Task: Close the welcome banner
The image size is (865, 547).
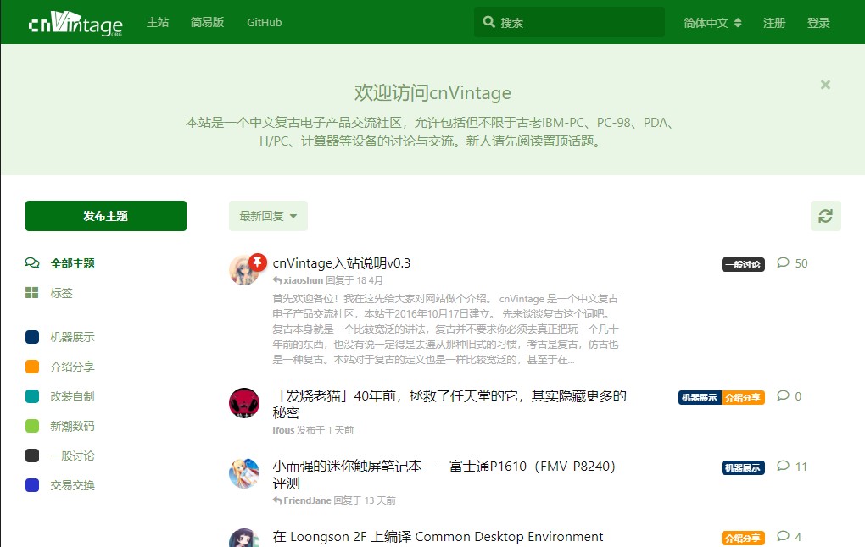Action: tap(825, 85)
